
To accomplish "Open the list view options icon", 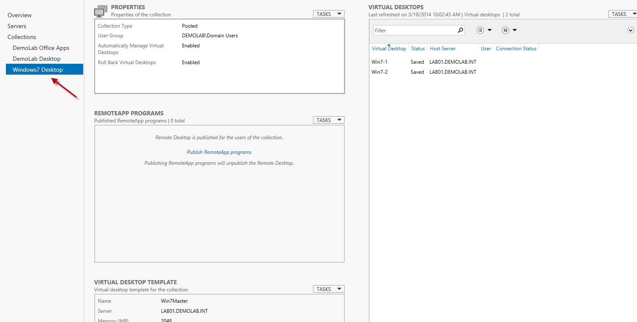I will [x=481, y=30].
